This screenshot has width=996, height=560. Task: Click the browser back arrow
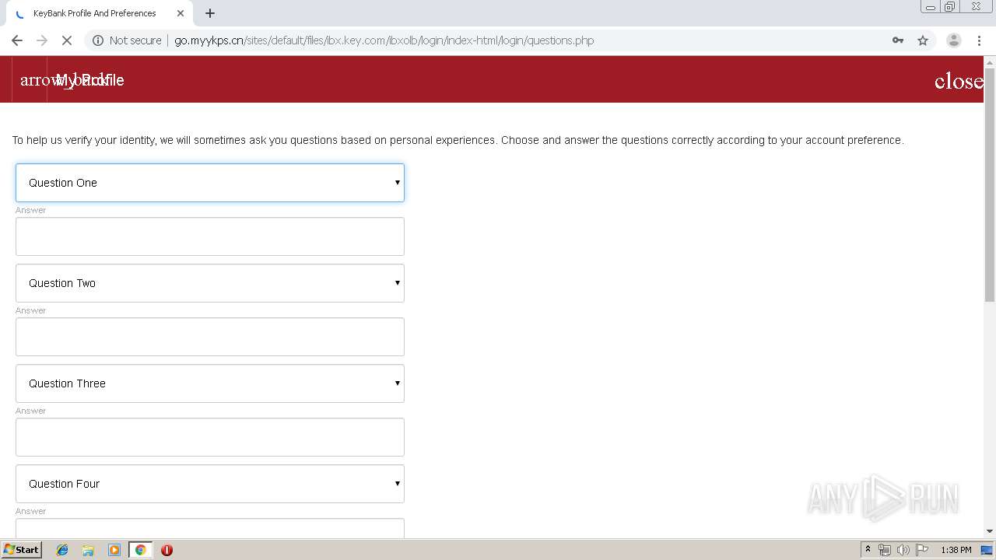pyautogui.click(x=17, y=40)
